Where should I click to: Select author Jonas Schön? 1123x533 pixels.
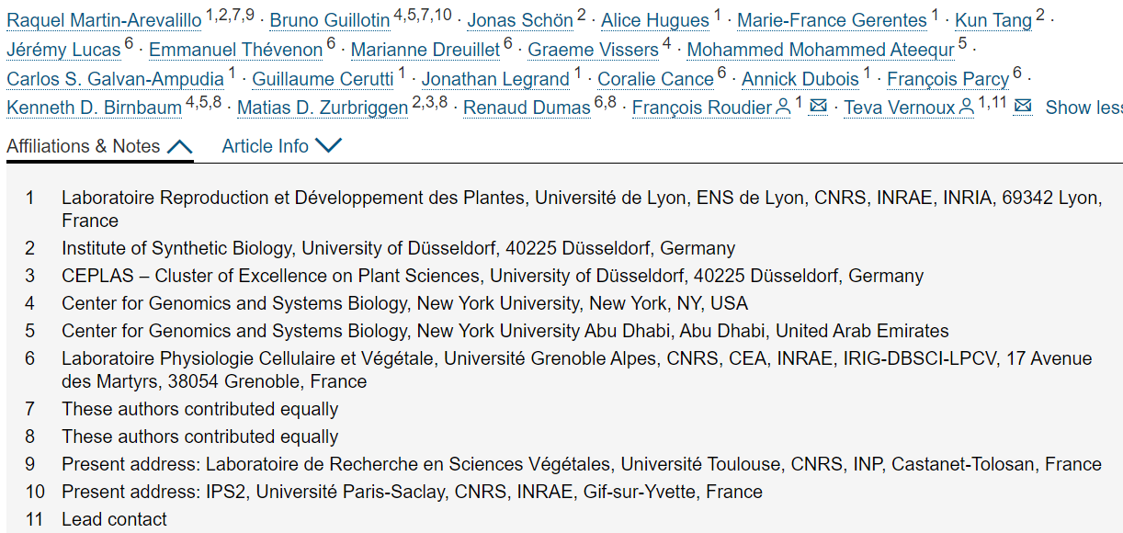pyautogui.click(x=520, y=20)
